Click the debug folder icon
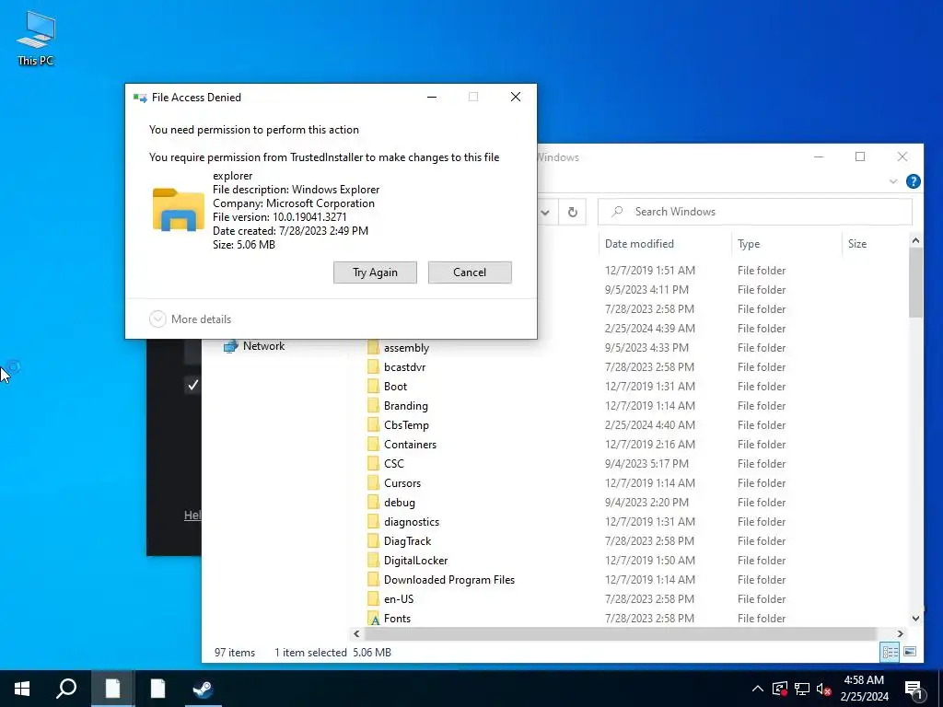The image size is (943, 707). [374, 503]
